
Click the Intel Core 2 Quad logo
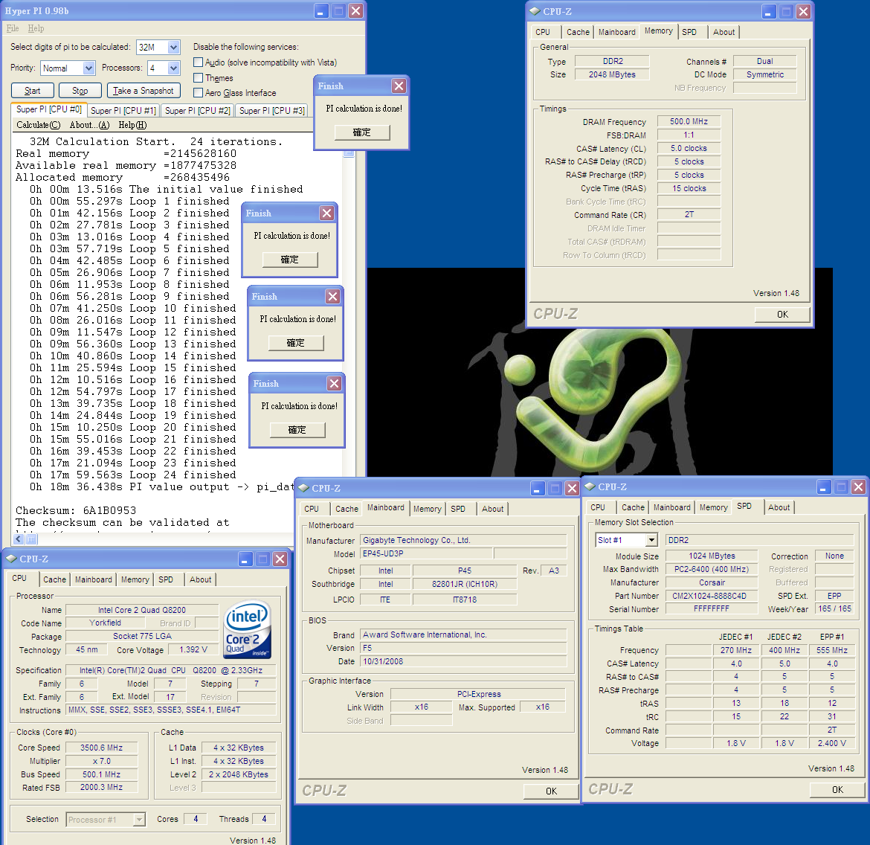coord(247,631)
